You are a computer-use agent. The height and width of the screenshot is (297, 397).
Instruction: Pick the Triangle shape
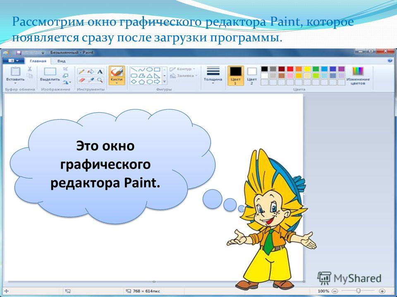tap(149, 75)
